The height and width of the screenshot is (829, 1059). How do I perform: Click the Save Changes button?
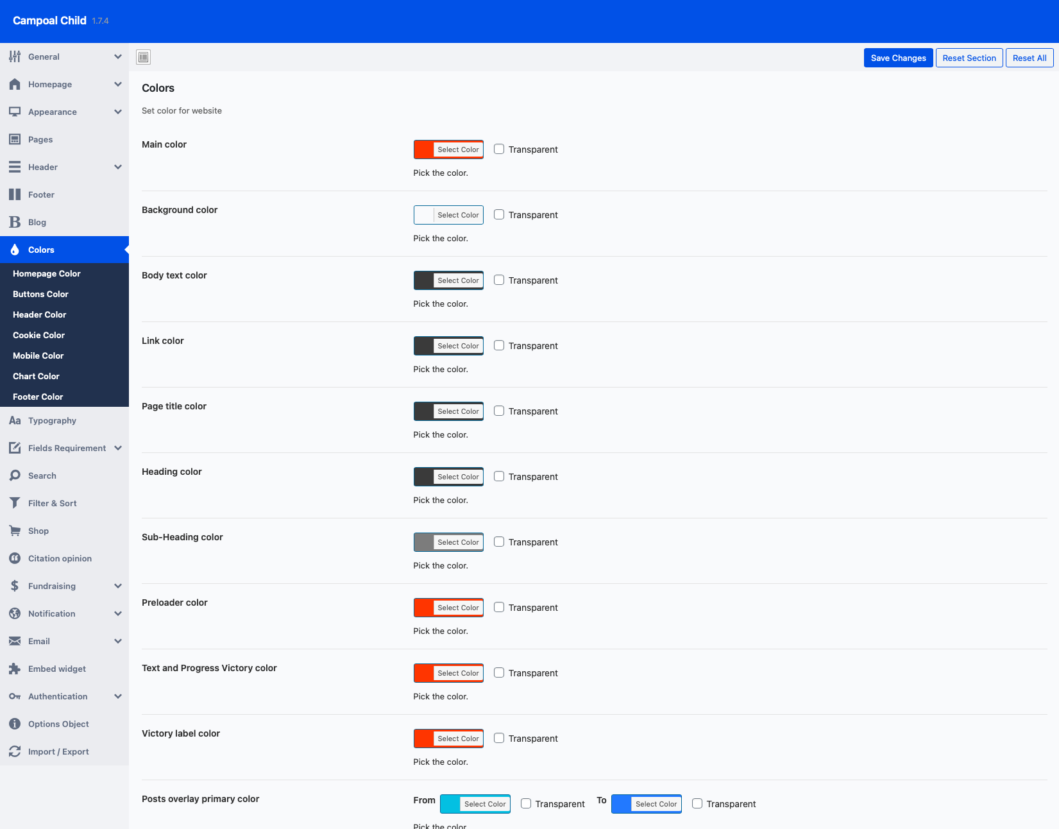click(898, 58)
